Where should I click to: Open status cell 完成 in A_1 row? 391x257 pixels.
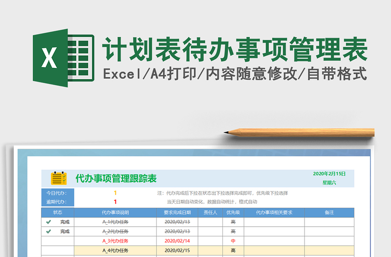tap(58, 222)
